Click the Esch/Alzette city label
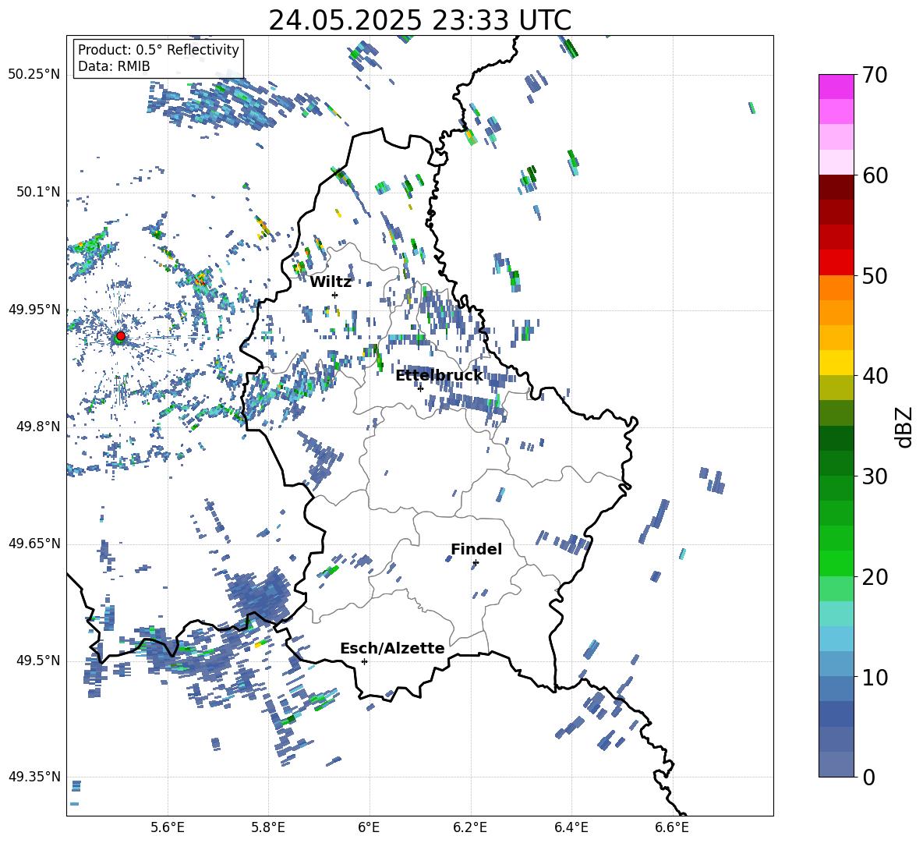Image resolution: width=923 pixels, height=843 pixels. click(x=393, y=648)
